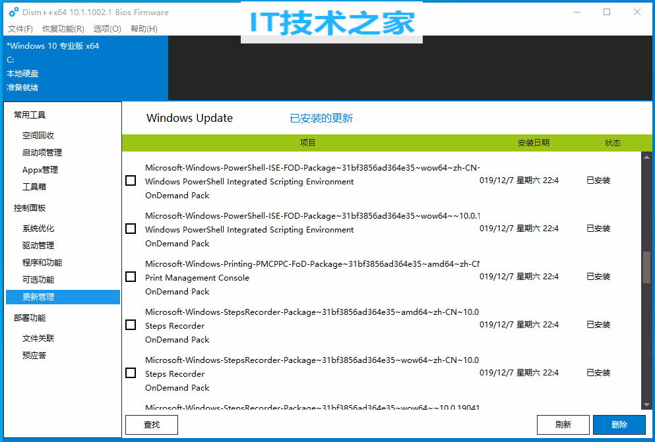Select the Windows 10 专业版 x64 image tile

point(86,68)
